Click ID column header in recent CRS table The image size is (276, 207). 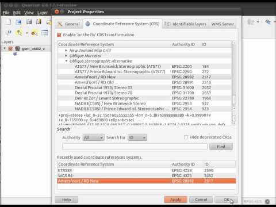(206, 164)
